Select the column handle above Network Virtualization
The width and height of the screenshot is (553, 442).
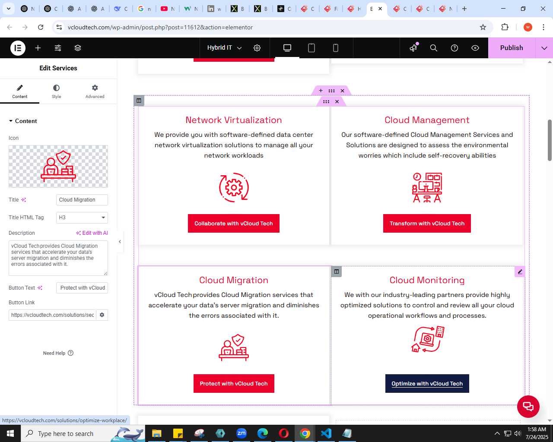[x=139, y=101]
